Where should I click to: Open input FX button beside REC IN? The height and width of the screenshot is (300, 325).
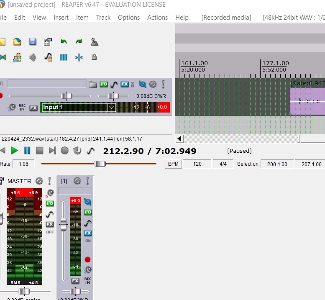pyautogui.click(x=33, y=108)
